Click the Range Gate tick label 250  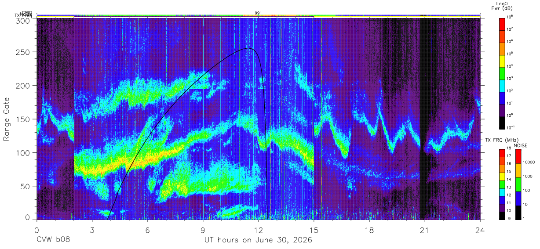(x=23, y=52)
